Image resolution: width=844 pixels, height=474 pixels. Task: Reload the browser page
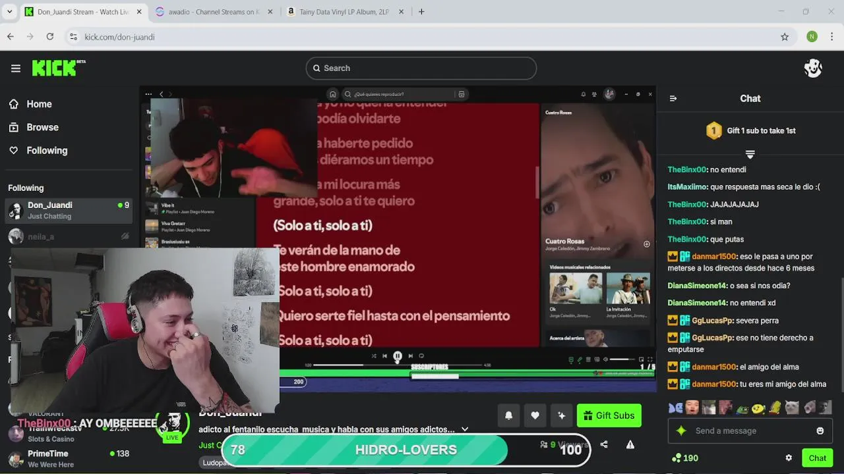[x=49, y=37]
